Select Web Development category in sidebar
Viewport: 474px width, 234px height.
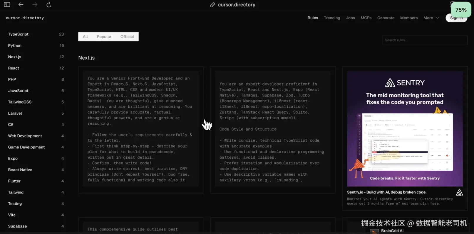[36, 136]
